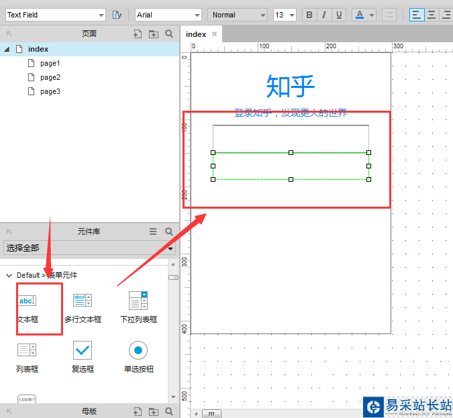Open the widget style Text Field dropdown
This screenshot has width=453, height=418.
pos(55,15)
